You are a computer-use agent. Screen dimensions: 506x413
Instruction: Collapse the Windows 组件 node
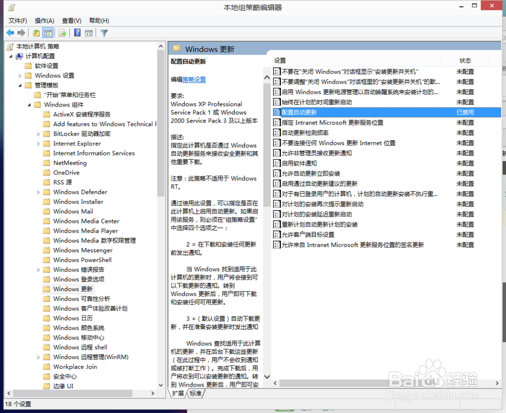tap(29, 105)
